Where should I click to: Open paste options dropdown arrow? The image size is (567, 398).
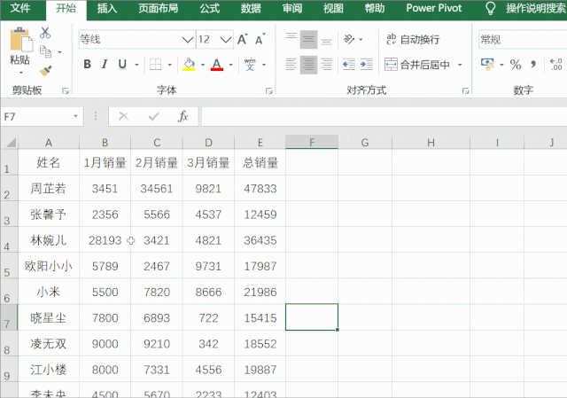coord(21,73)
